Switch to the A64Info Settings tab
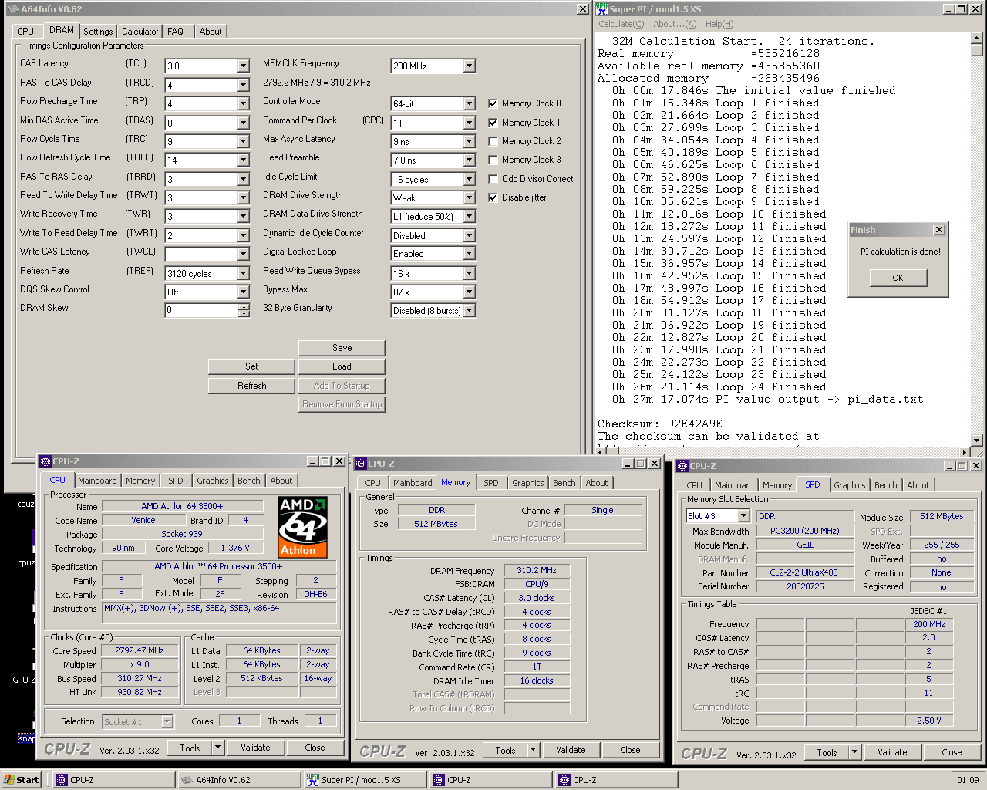Screen dimensions: 987x790 pos(98,32)
